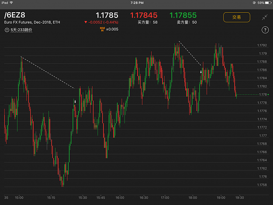Tap the iPad battery status icon
This screenshot has width=273, height=205.
(268, 3)
